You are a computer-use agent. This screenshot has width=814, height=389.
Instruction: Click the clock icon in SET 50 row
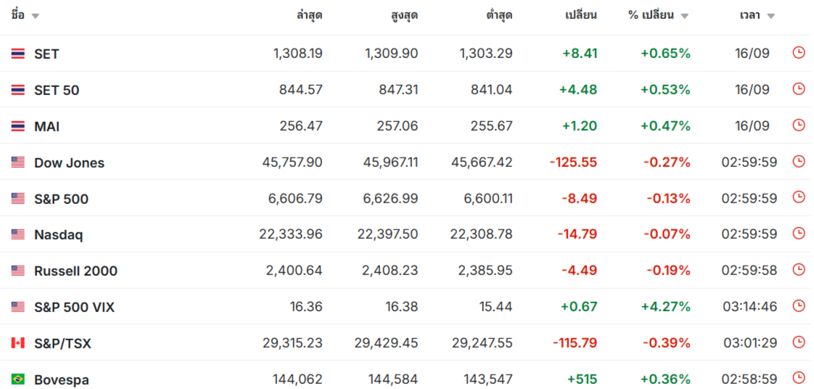coord(799,89)
